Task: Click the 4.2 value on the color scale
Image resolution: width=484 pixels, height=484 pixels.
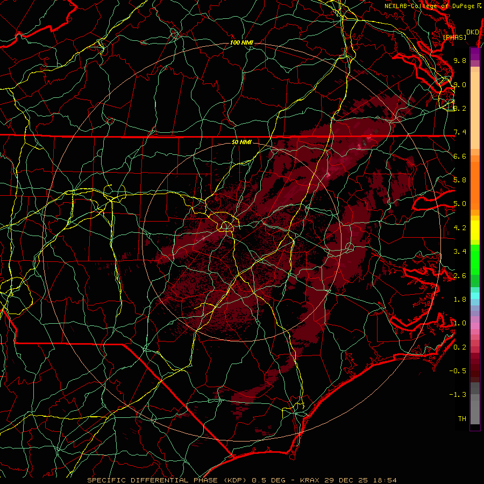Action: click(x=460, y=228)
